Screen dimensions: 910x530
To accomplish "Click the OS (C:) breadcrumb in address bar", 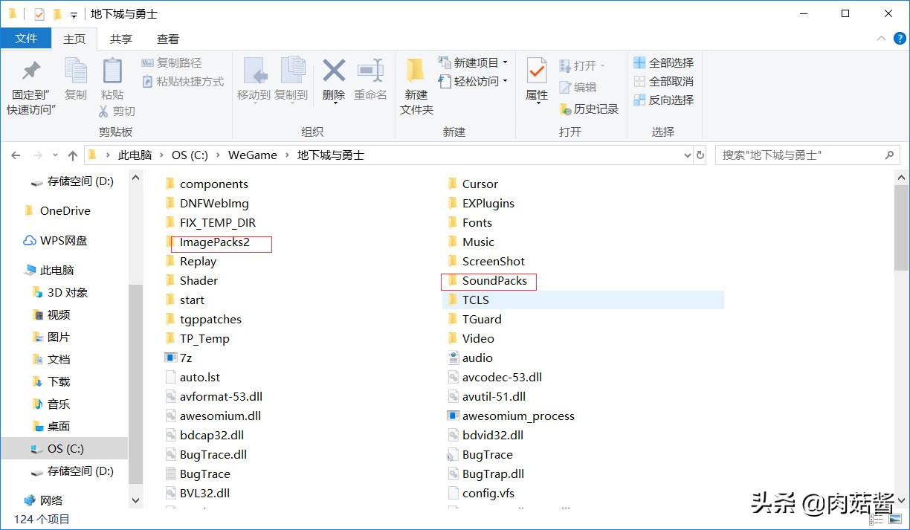I will point(190,155).
